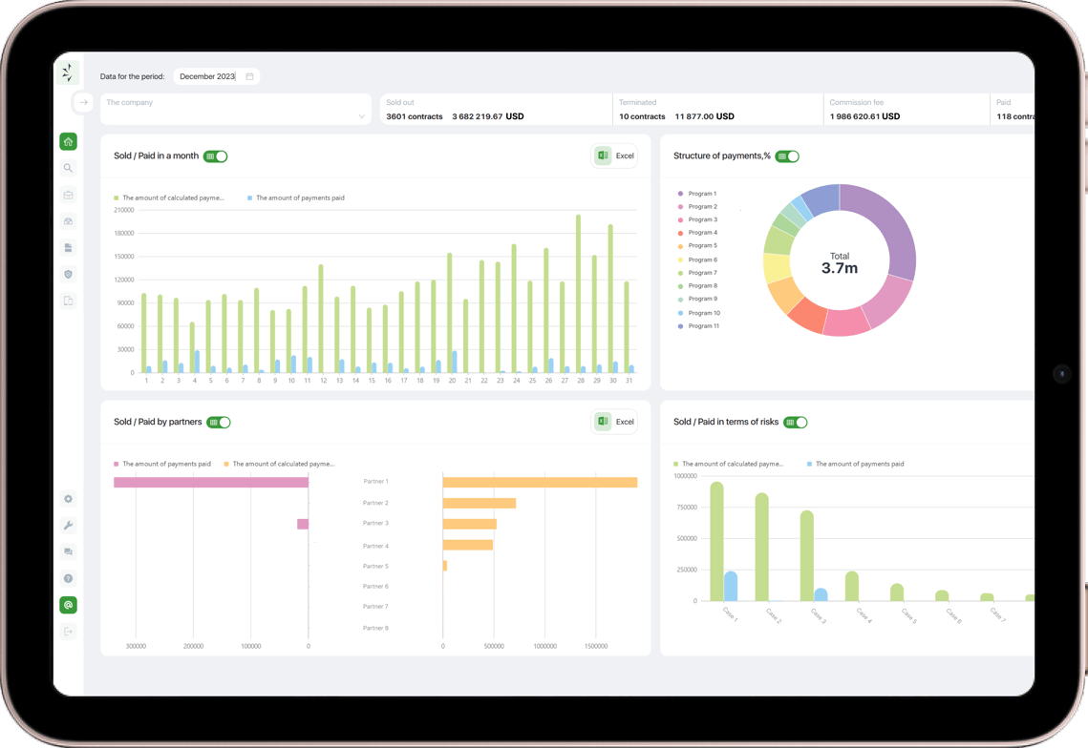Click the wrench tool icon in sidebar
Image resolution: width=1088 pixels, height=748 pixels.
point(68,525)
